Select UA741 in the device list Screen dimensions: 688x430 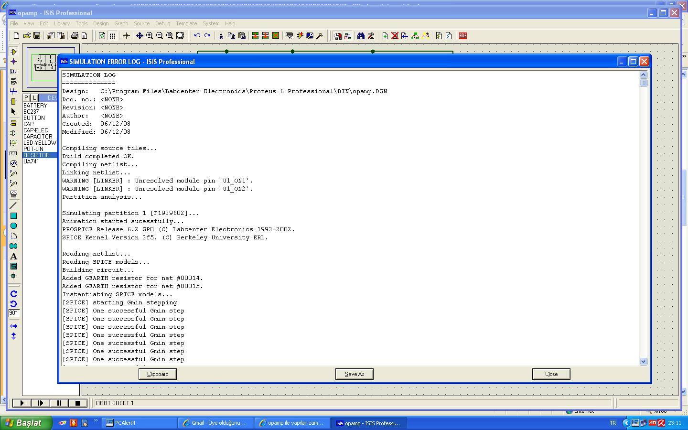coord(31,161)
